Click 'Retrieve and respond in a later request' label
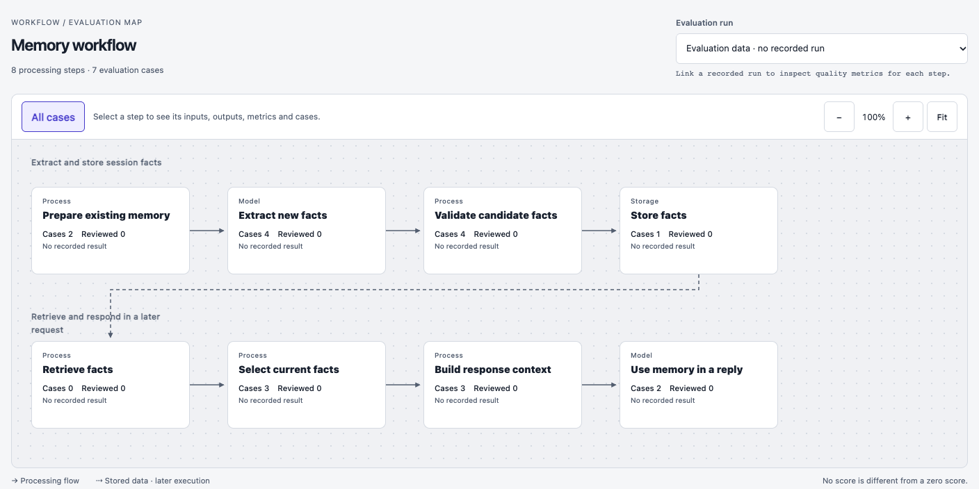 coord(95,323)
